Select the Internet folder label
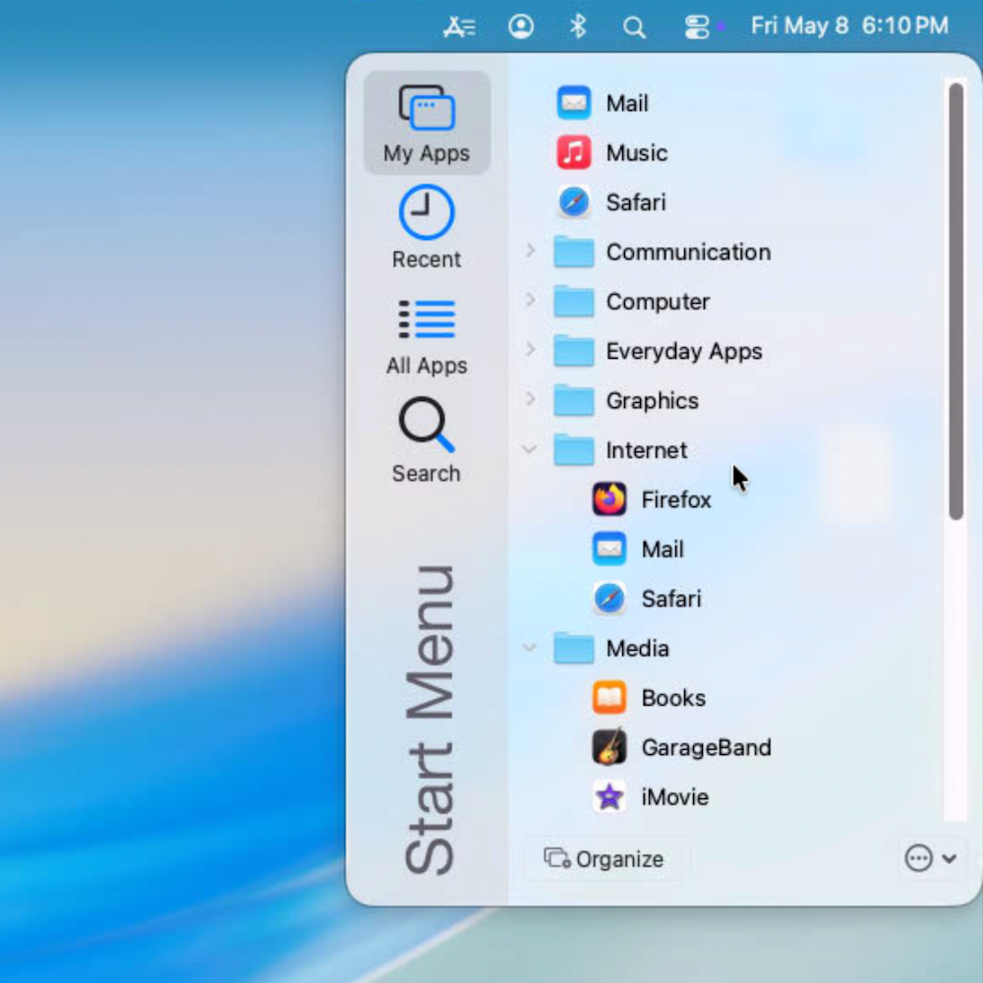983x983 pixels. (x=647, y=450)
